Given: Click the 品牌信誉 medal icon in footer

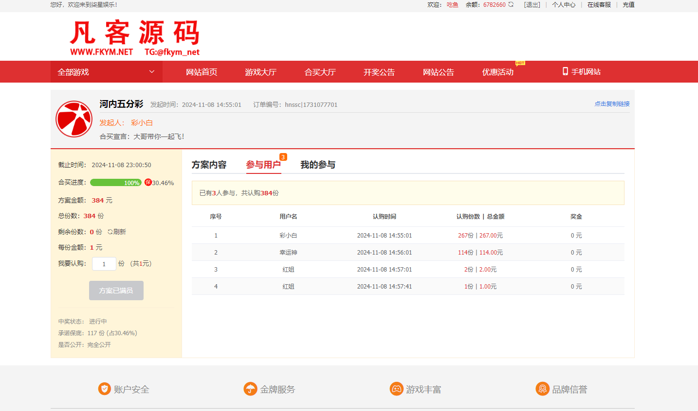Looking at the screenshot, I should 543,389.
